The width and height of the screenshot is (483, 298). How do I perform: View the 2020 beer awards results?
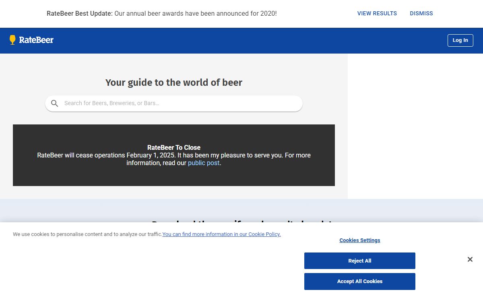377,13
